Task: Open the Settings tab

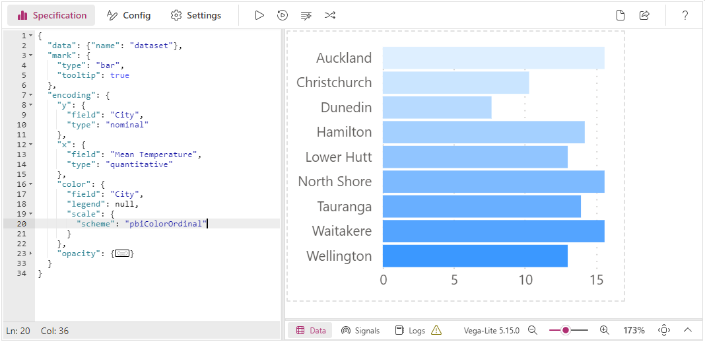Action: pos(195,15)
